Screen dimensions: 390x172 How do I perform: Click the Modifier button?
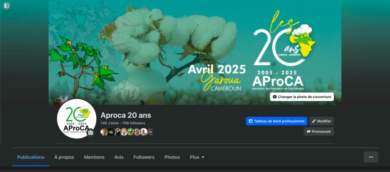coord(321,121)
